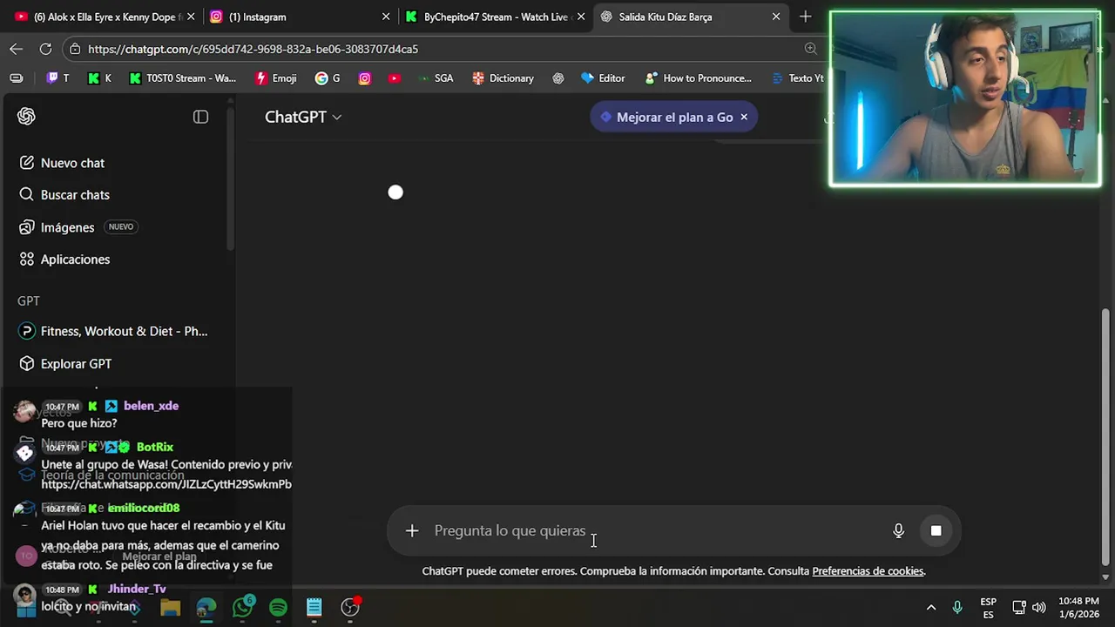Close the ByChepito47 Stream tab
The height and width of the screenshot is (627, 1115).
point(581,17)
